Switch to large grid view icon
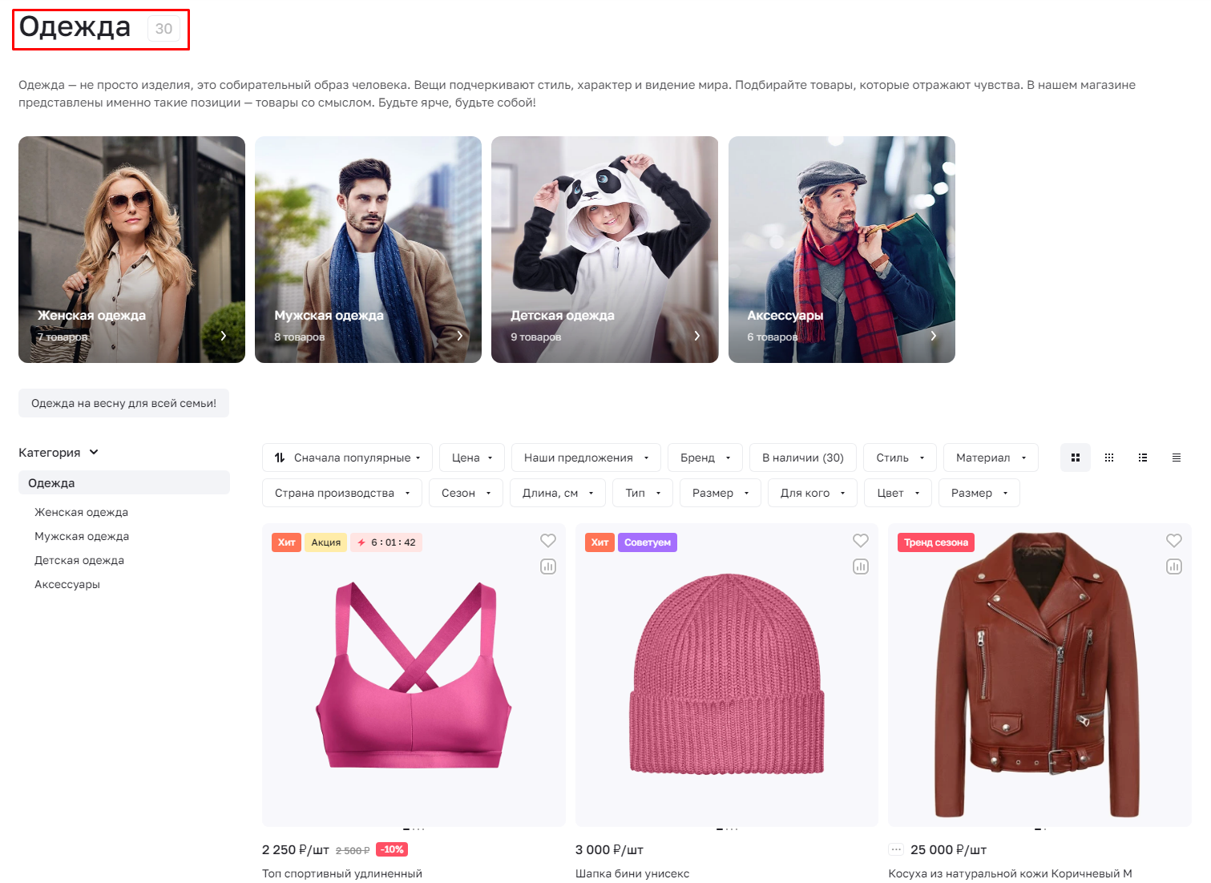 pyautogui.click(x=1076, y=458)
